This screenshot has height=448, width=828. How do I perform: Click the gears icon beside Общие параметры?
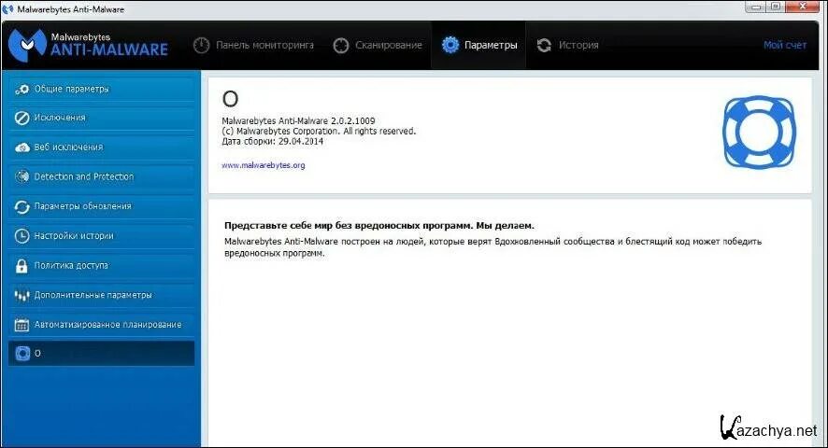21,90
